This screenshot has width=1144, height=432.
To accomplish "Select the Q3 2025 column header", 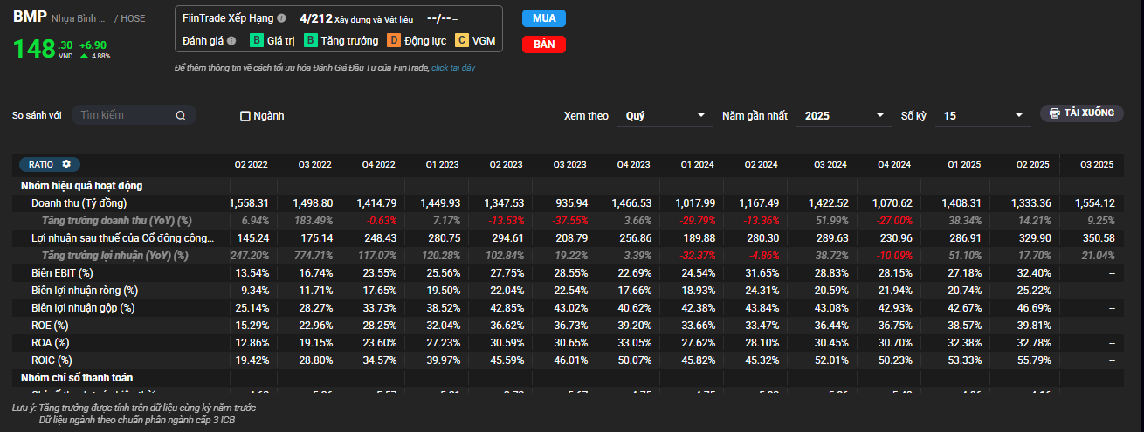I will pos(1097,165).
